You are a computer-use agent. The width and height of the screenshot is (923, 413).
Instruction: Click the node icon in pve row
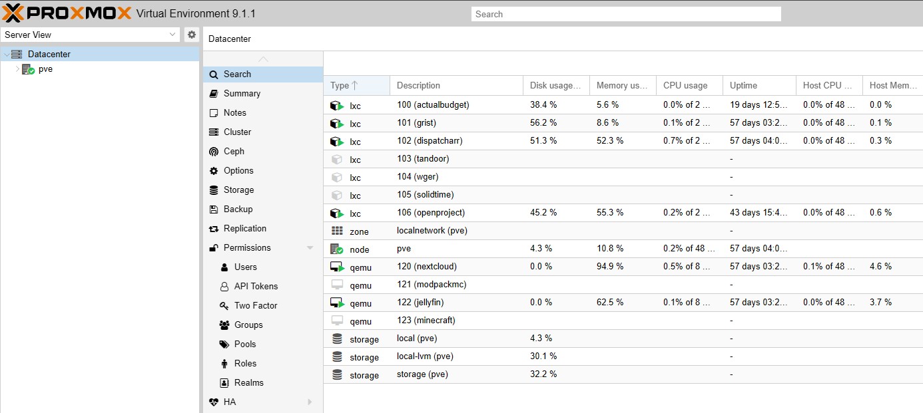point(337,249)
